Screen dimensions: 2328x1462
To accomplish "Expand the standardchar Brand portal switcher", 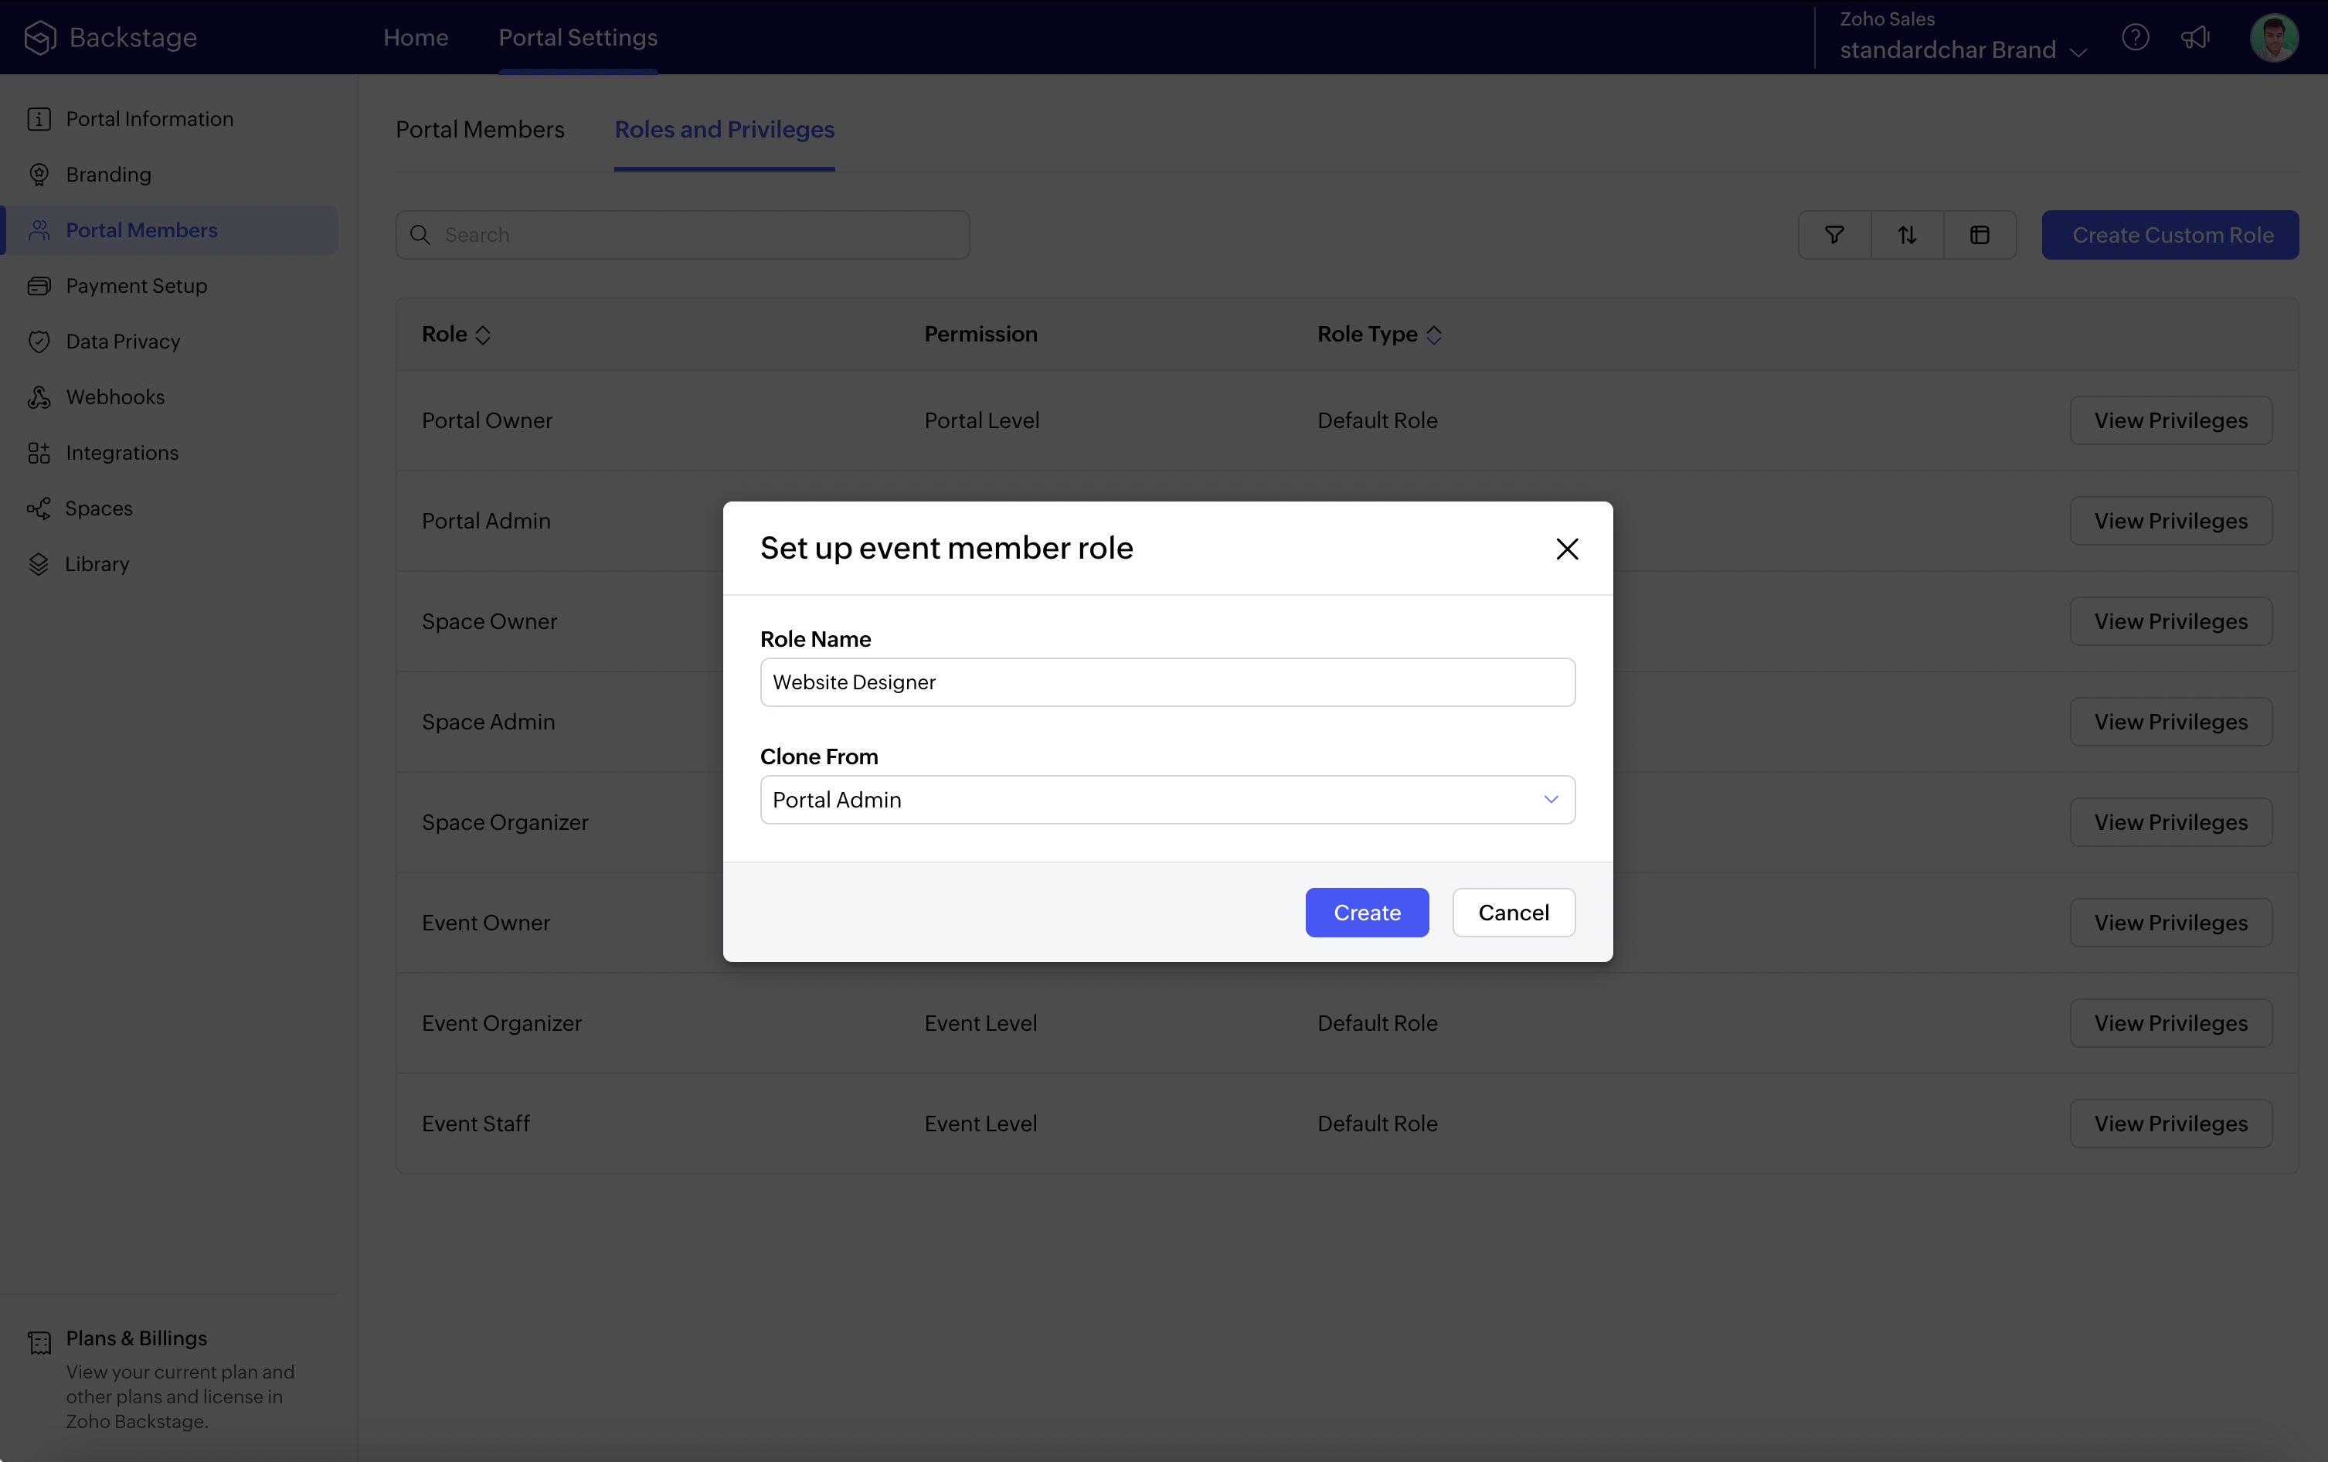I will pos(1963,50).
